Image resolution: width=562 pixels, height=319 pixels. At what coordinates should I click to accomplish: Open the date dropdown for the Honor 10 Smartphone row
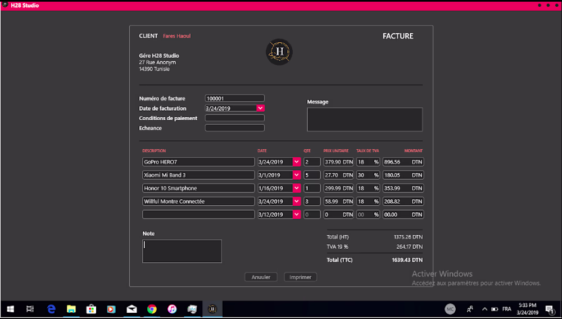[296, 188]
